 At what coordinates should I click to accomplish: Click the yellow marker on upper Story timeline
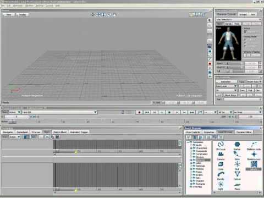[76, 152]
